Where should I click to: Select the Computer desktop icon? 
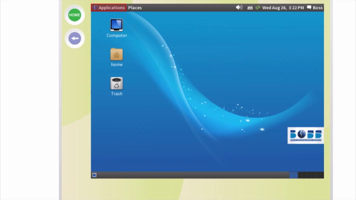coord(117,28)
